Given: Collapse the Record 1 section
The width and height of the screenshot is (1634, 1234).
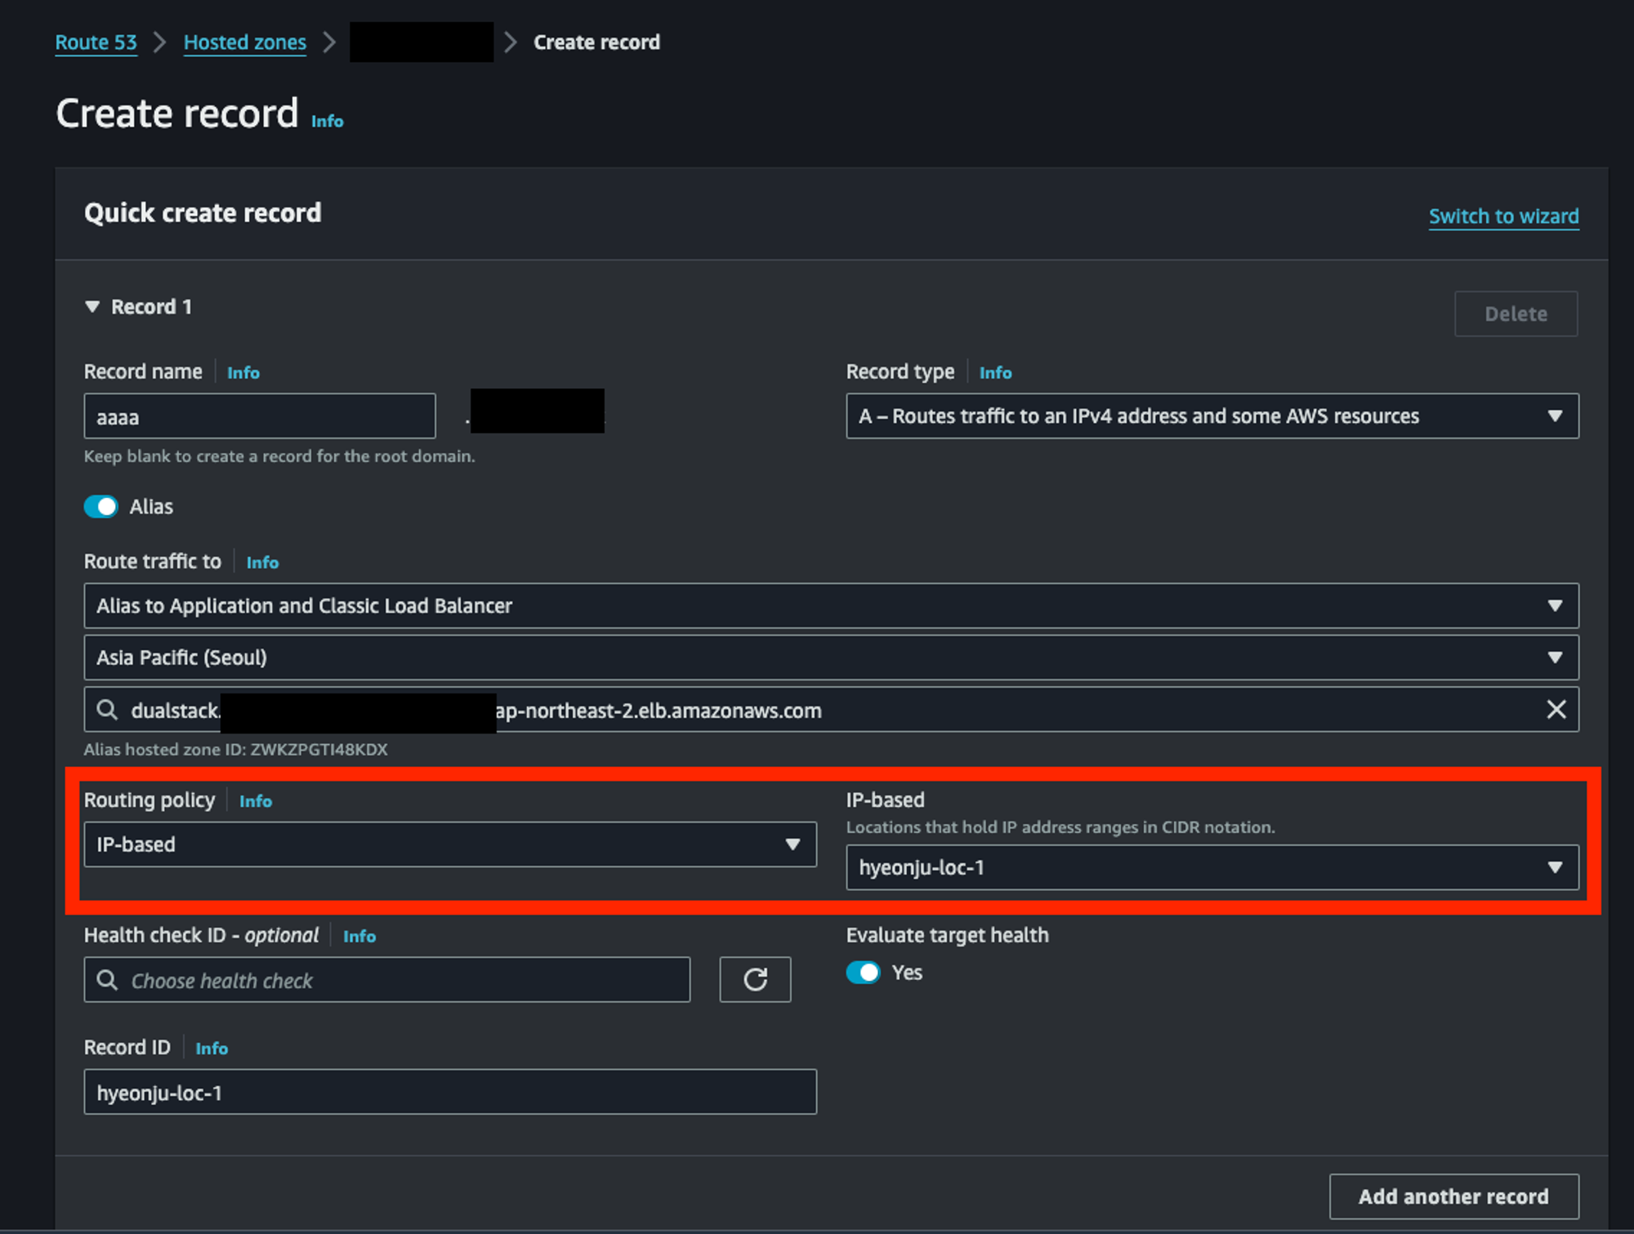Looking at the screenshot, I should point(92,307).
